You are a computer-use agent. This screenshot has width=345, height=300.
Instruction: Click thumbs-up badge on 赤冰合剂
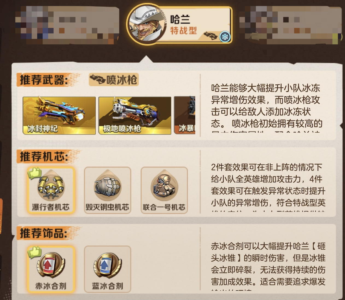point(35,252)
